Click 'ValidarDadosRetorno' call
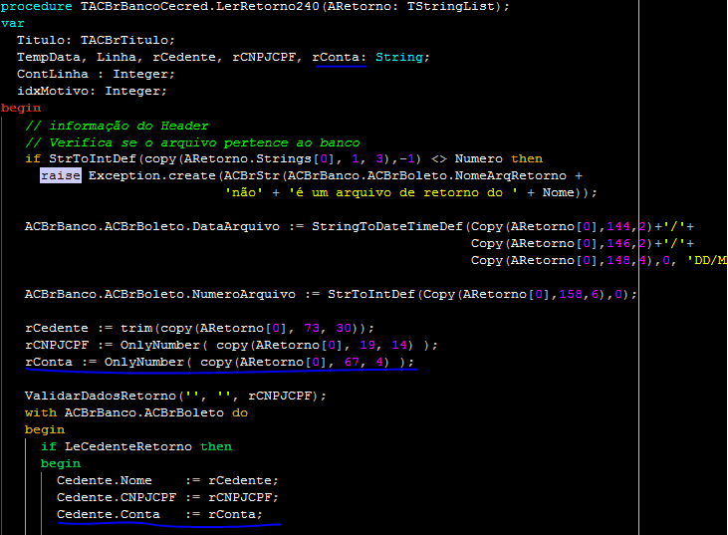Image resolution: width=728 pixels, height=535 pixels. click(101, 397)
